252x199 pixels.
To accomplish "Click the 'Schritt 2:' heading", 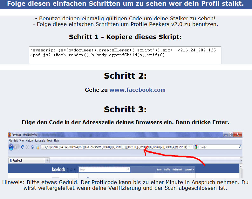I will coord(125,76).
